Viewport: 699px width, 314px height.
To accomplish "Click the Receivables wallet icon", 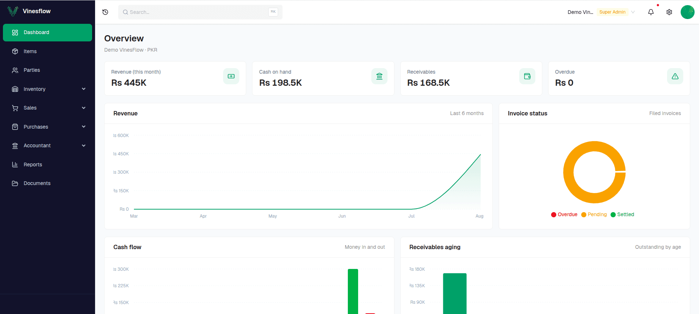I will point(527,76).
